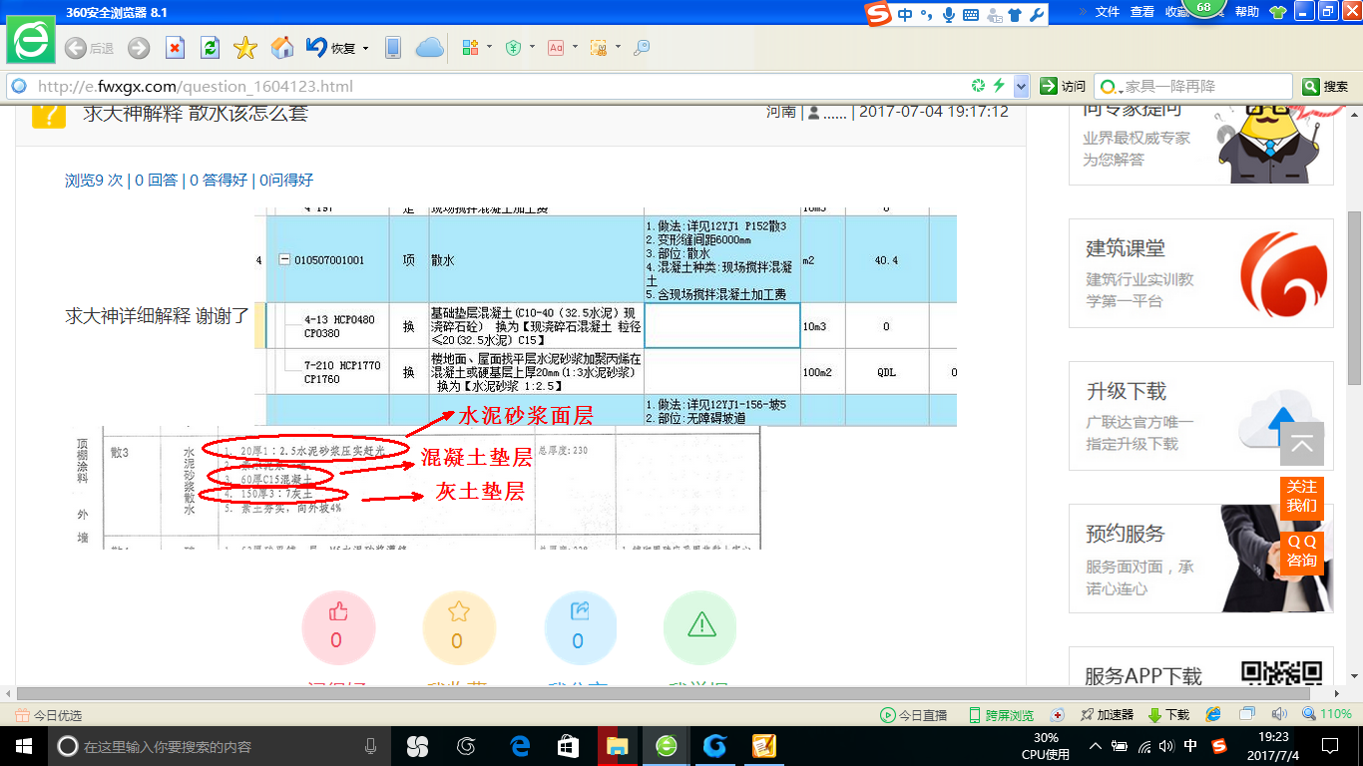
Task: Open the 查看 menu
Action: pos(1142,12)
